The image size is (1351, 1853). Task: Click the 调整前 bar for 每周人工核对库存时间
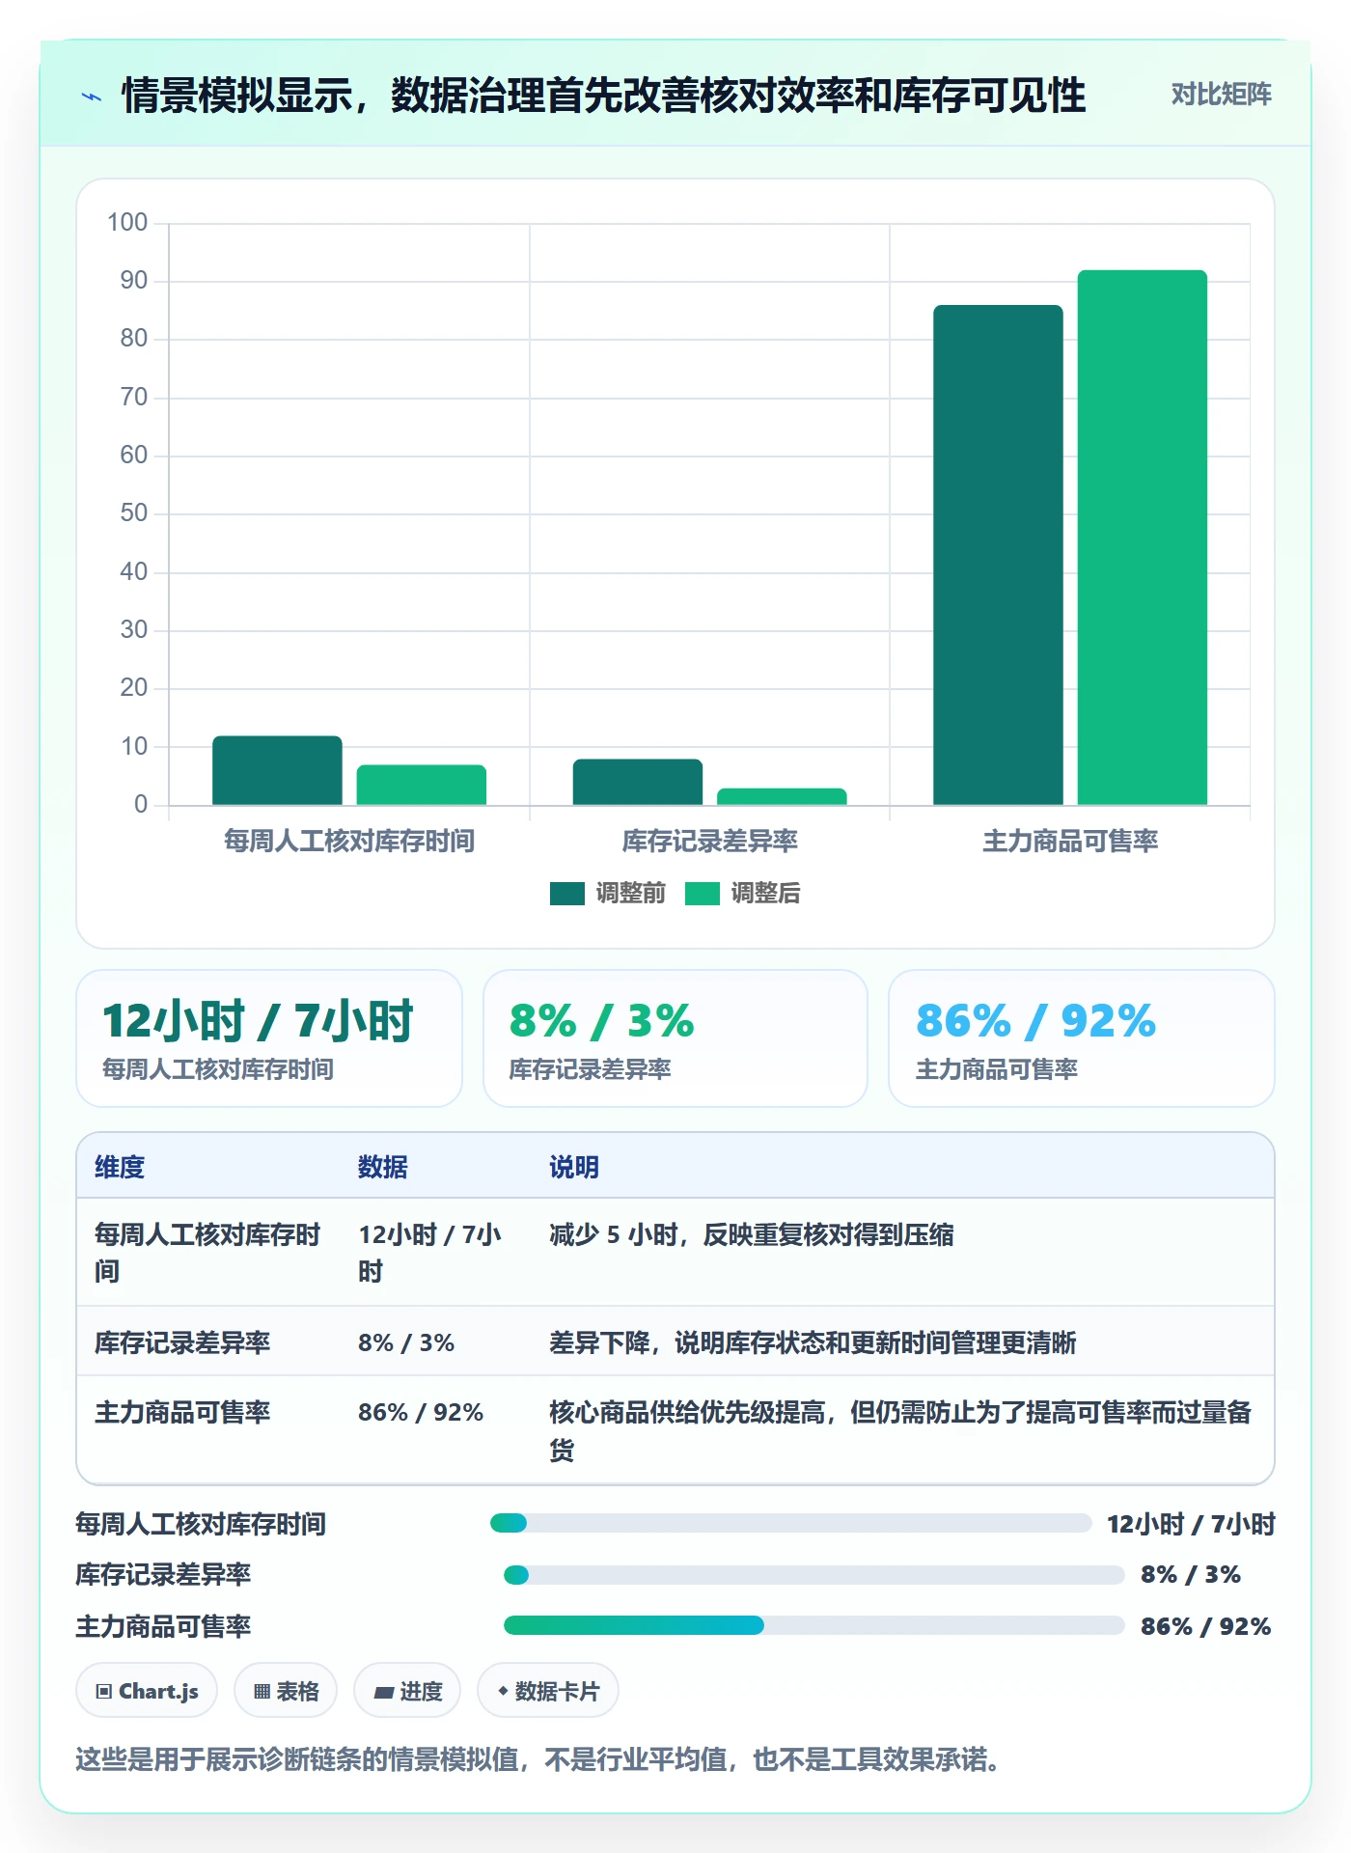(x=277, y=770)
